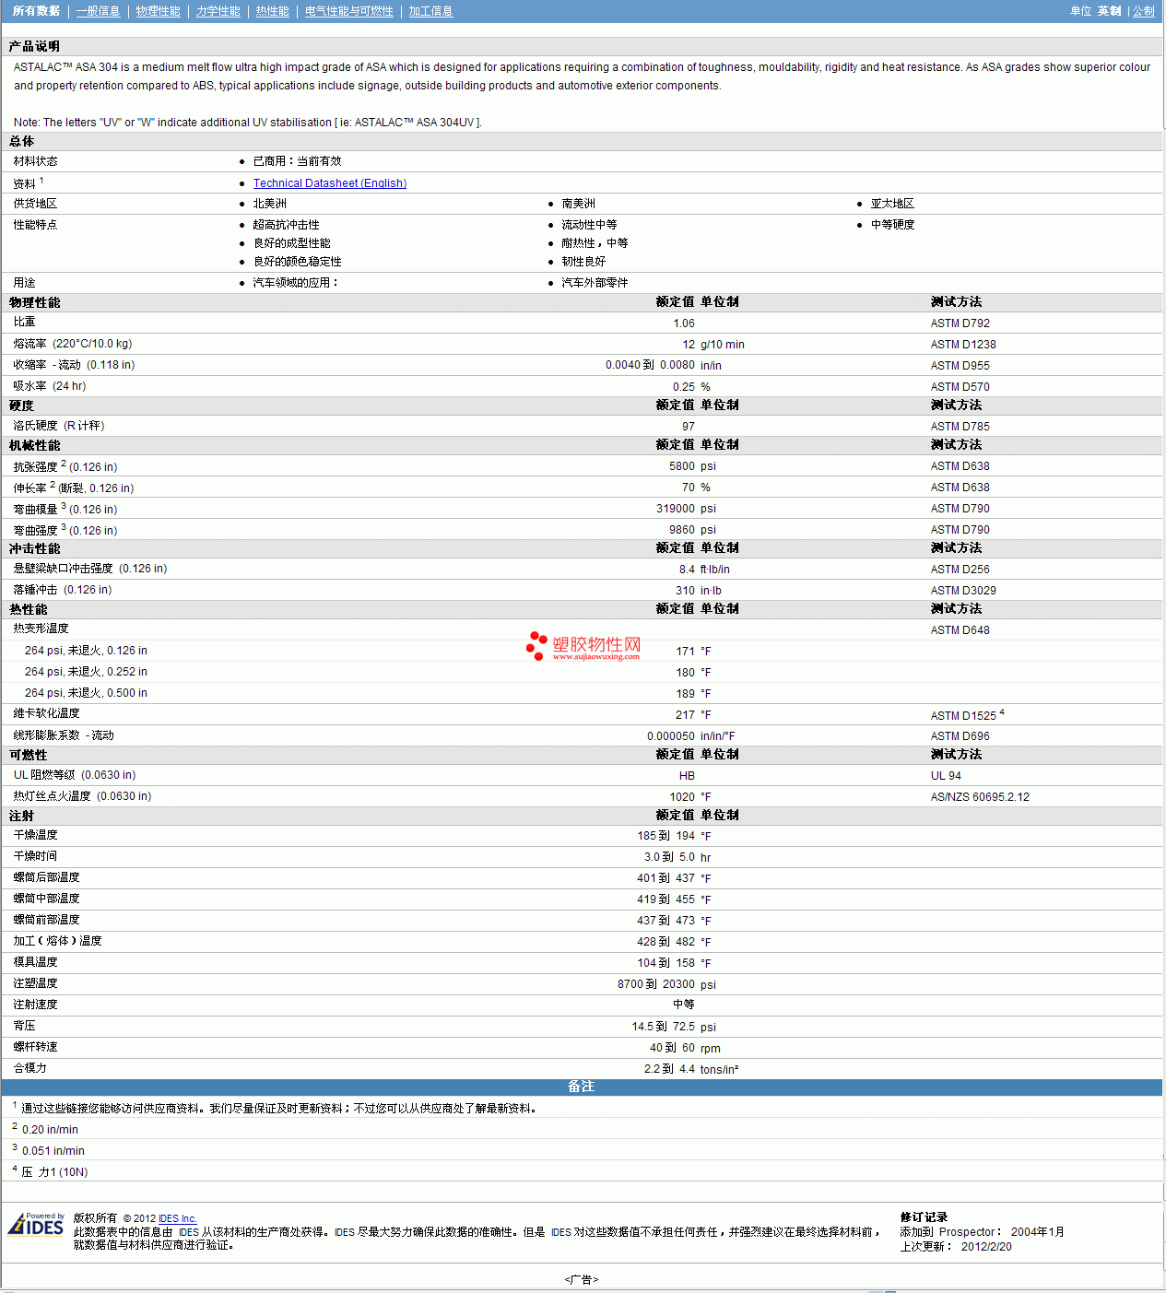Visit the IDES Inc. copyright link
Viewport: 1166px width, 1293px height.
[x=178, y=1218]
